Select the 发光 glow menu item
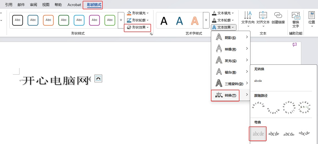 tap(230, 61)
